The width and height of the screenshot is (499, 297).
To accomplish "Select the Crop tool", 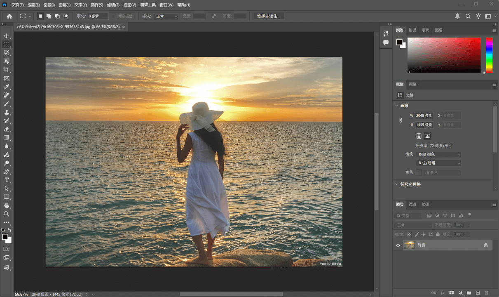I will point(7,69).
